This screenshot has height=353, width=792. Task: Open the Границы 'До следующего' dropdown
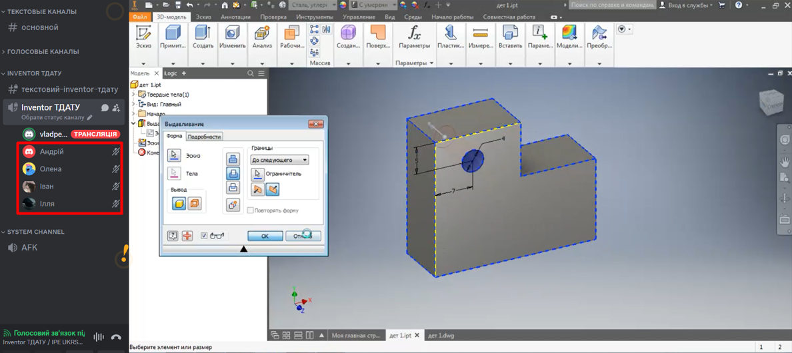(x=279, y=160)
